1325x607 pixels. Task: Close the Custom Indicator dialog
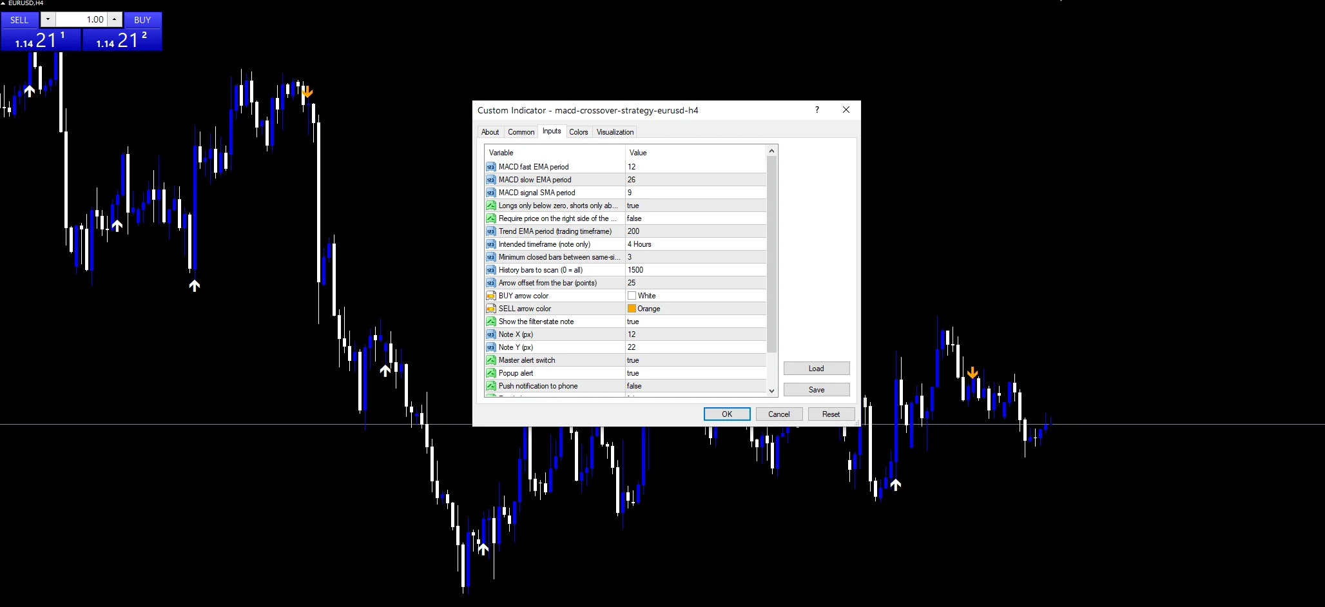(x=846, y=110)
